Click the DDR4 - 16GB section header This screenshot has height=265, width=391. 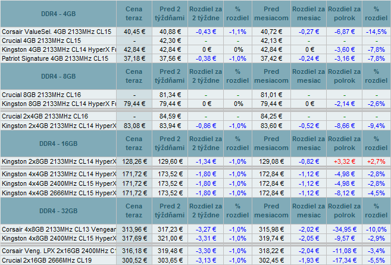click(58, 144)
